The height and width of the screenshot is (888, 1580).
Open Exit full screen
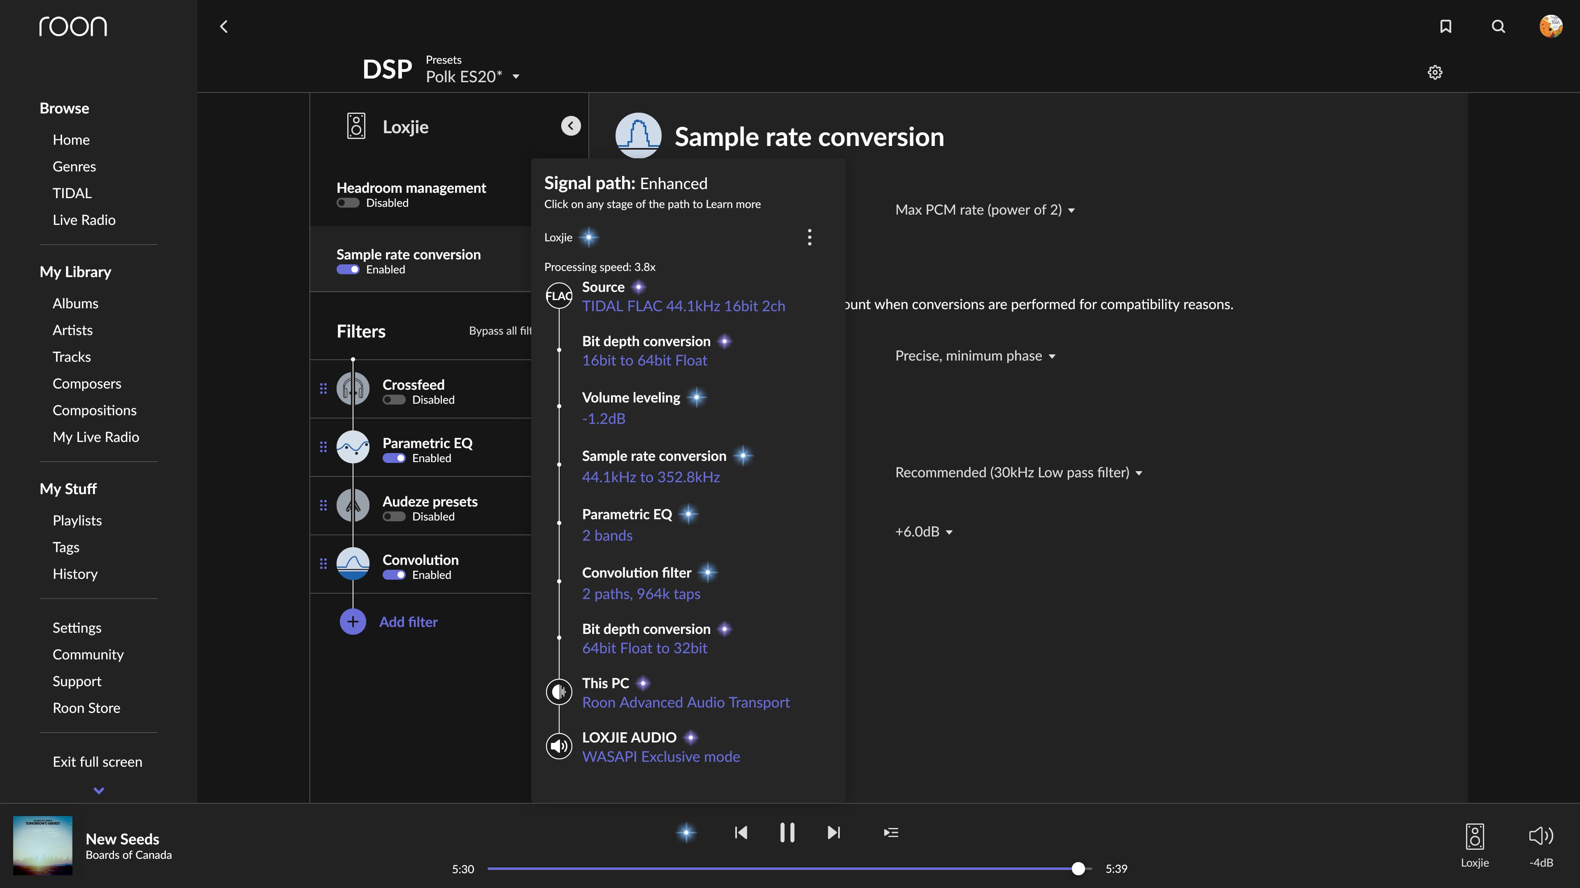pyautogui.click(x=97, y=761)
